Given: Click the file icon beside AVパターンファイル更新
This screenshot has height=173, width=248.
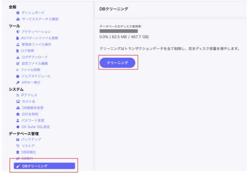Looking at the screenshot, I should pos(18,38).
